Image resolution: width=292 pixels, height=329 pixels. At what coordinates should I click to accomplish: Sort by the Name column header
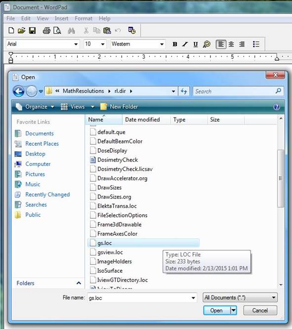[x=104, y=120]
